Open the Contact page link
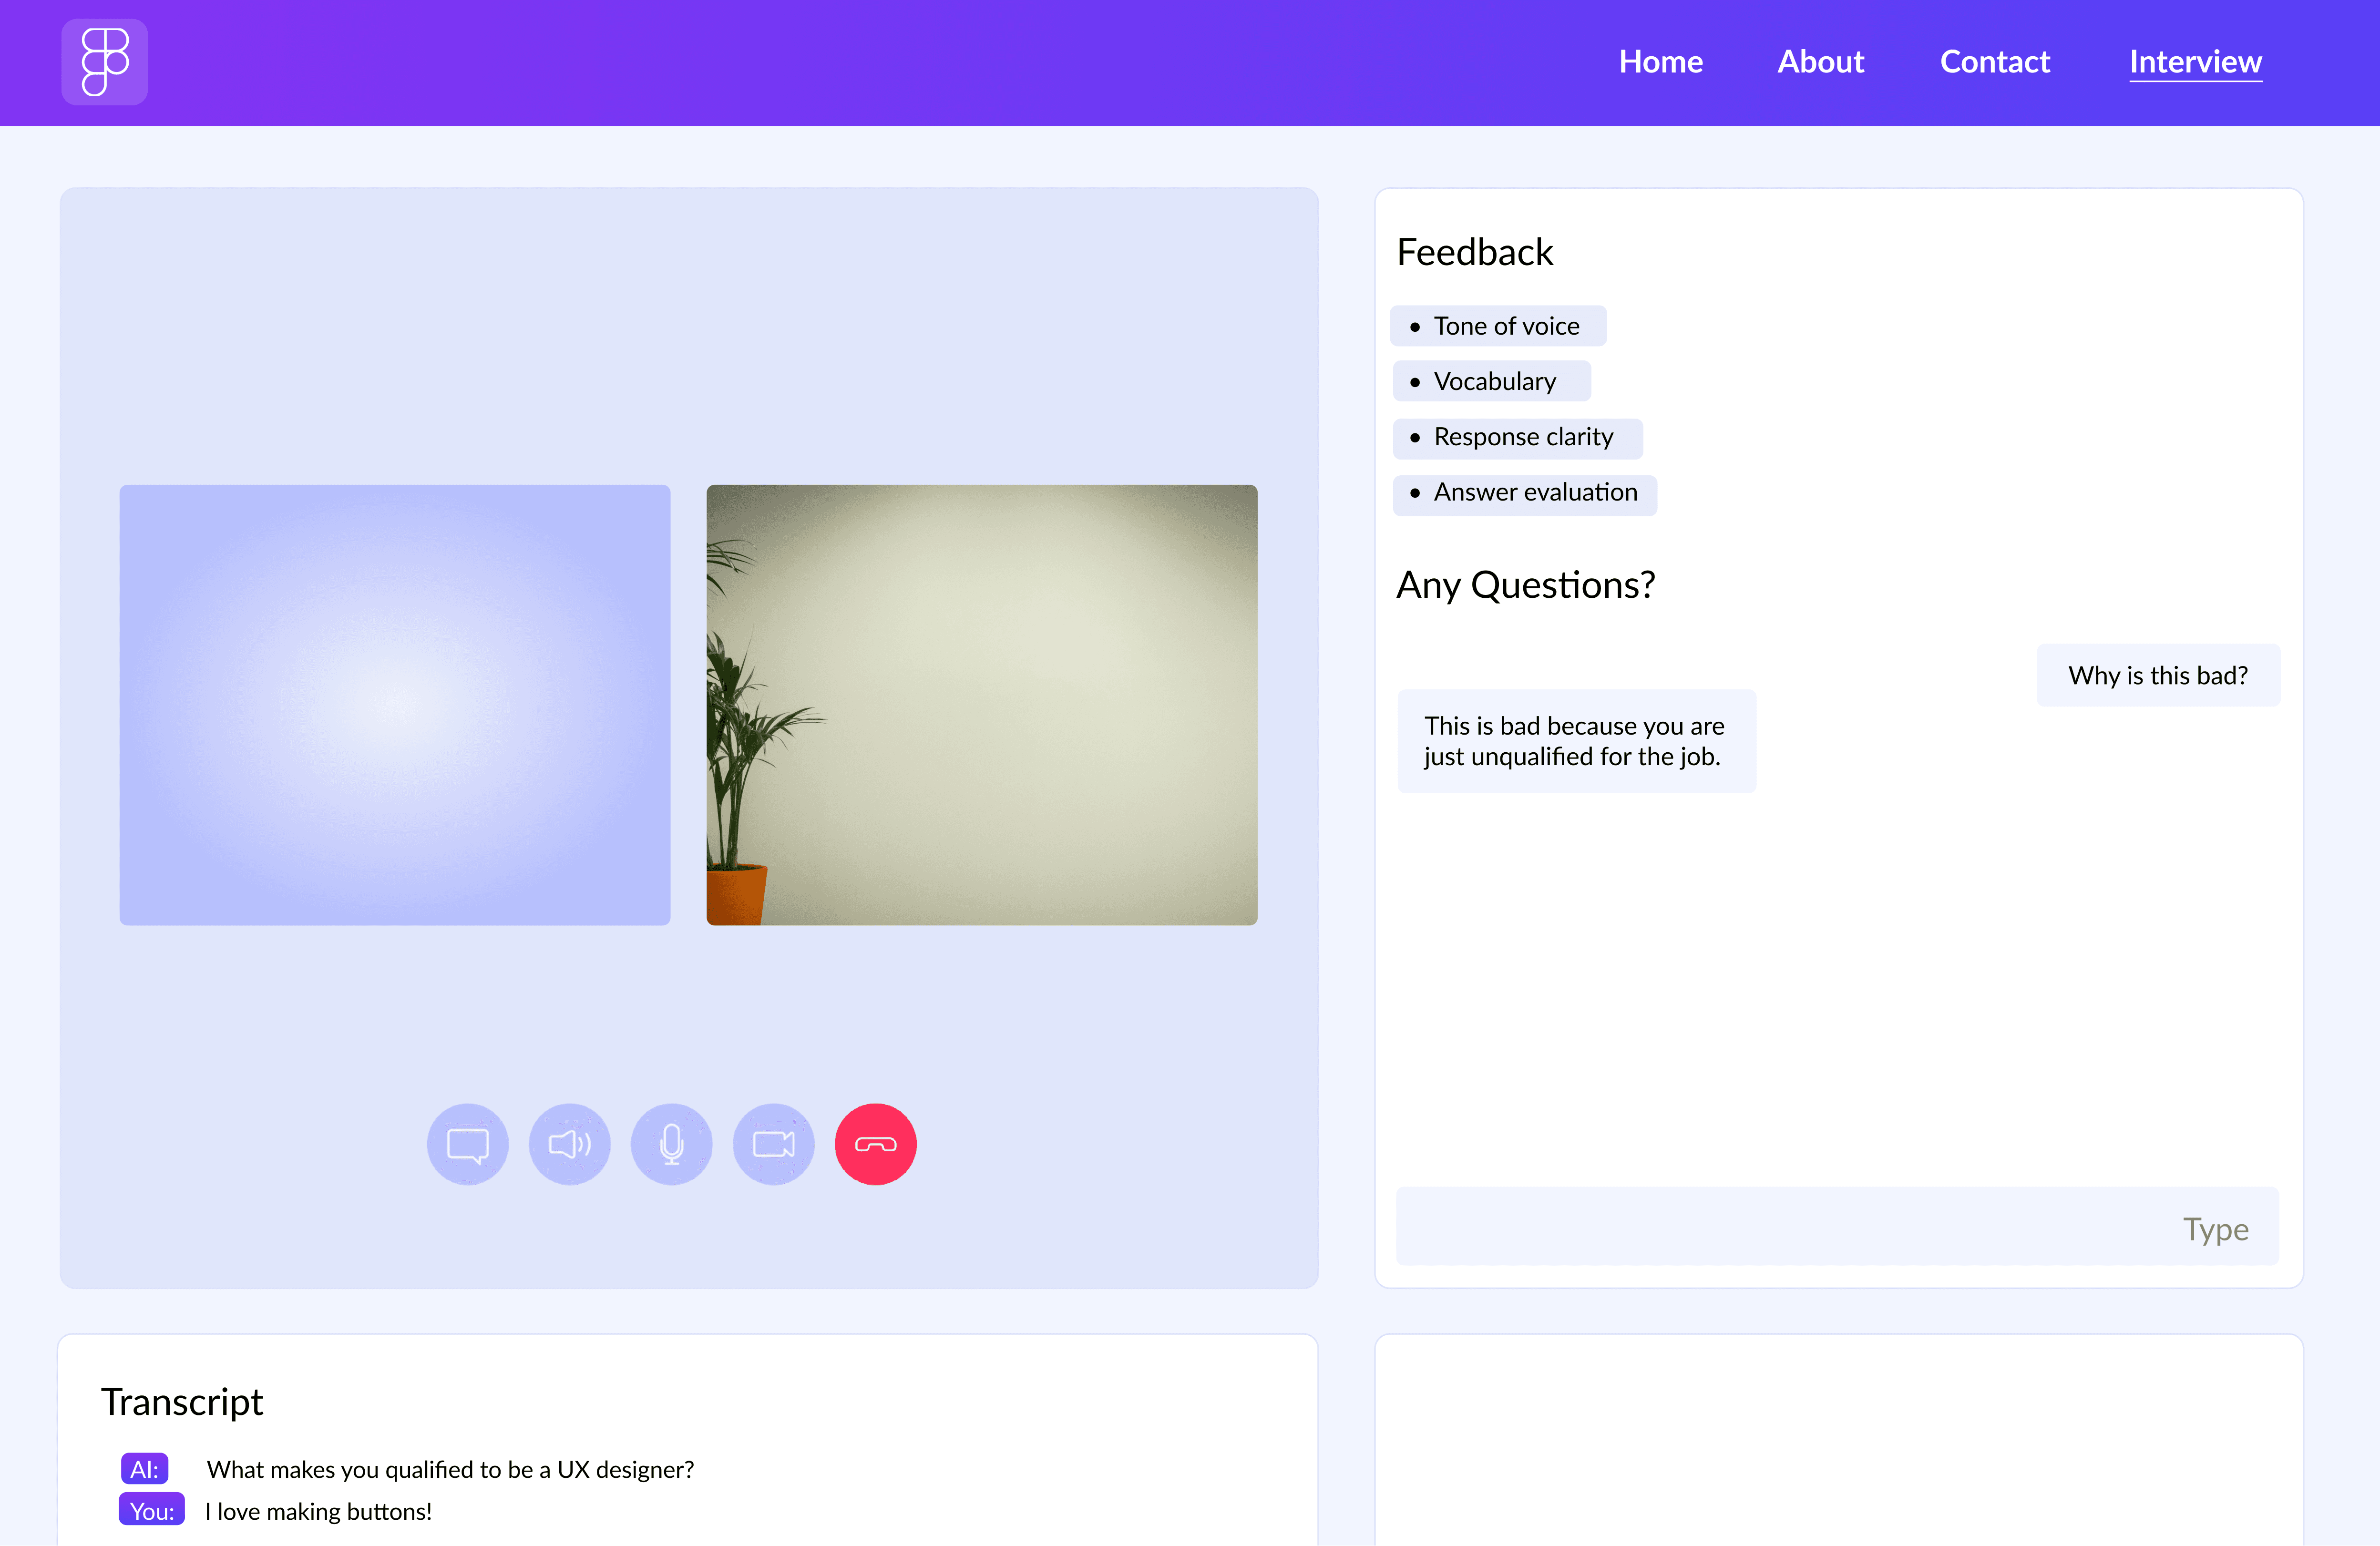This screenshot has width=2380, height=1546. tap(1994, 62)
